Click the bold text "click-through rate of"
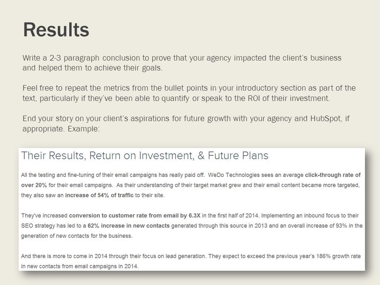380x285 pixels. 333,175
